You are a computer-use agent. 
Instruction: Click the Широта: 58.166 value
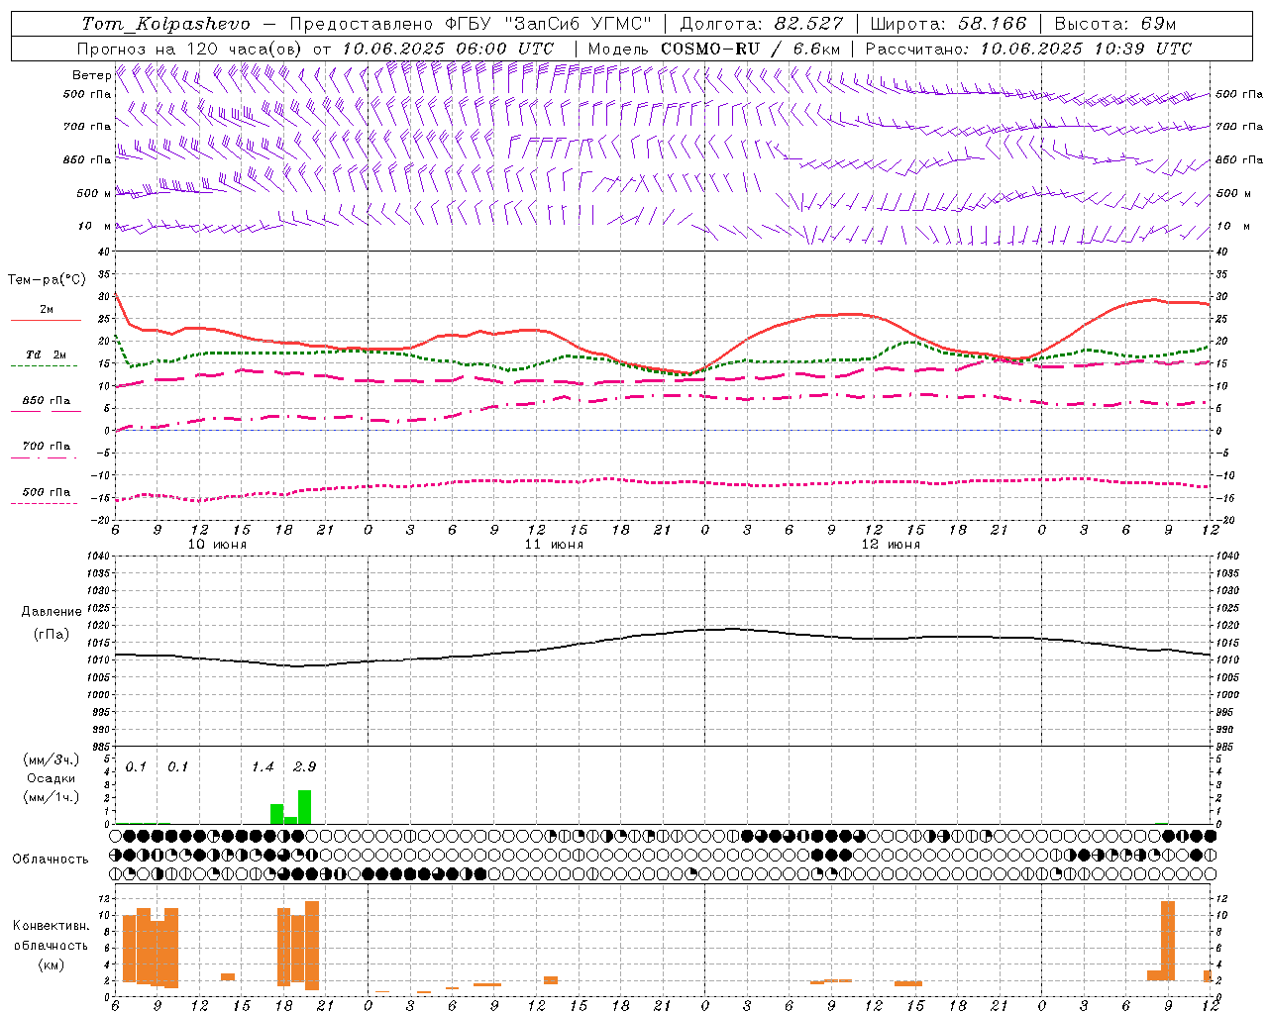pos(949,24)
